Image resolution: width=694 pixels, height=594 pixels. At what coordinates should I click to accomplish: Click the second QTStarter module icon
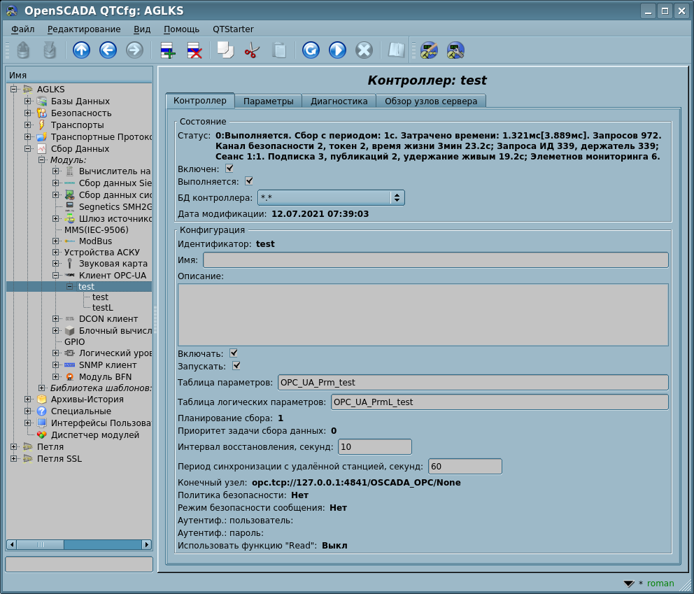455,50
